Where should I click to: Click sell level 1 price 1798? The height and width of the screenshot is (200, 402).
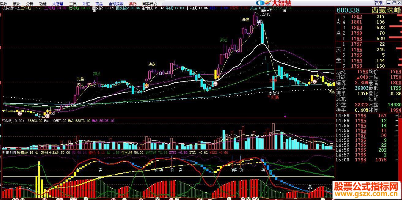tap(356, 39)
